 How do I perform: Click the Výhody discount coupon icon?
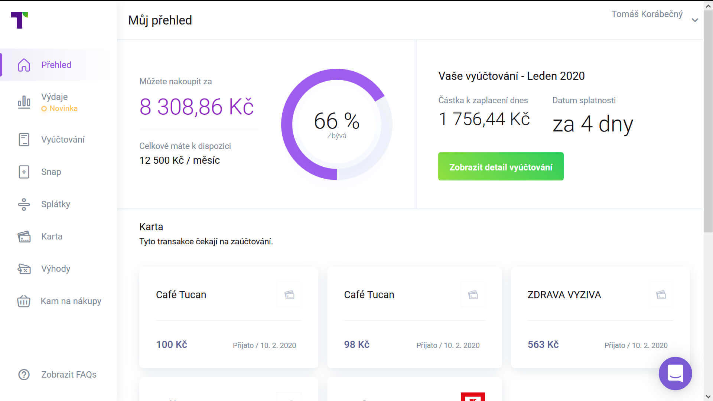pyautogui.click(x=24, y=269)
